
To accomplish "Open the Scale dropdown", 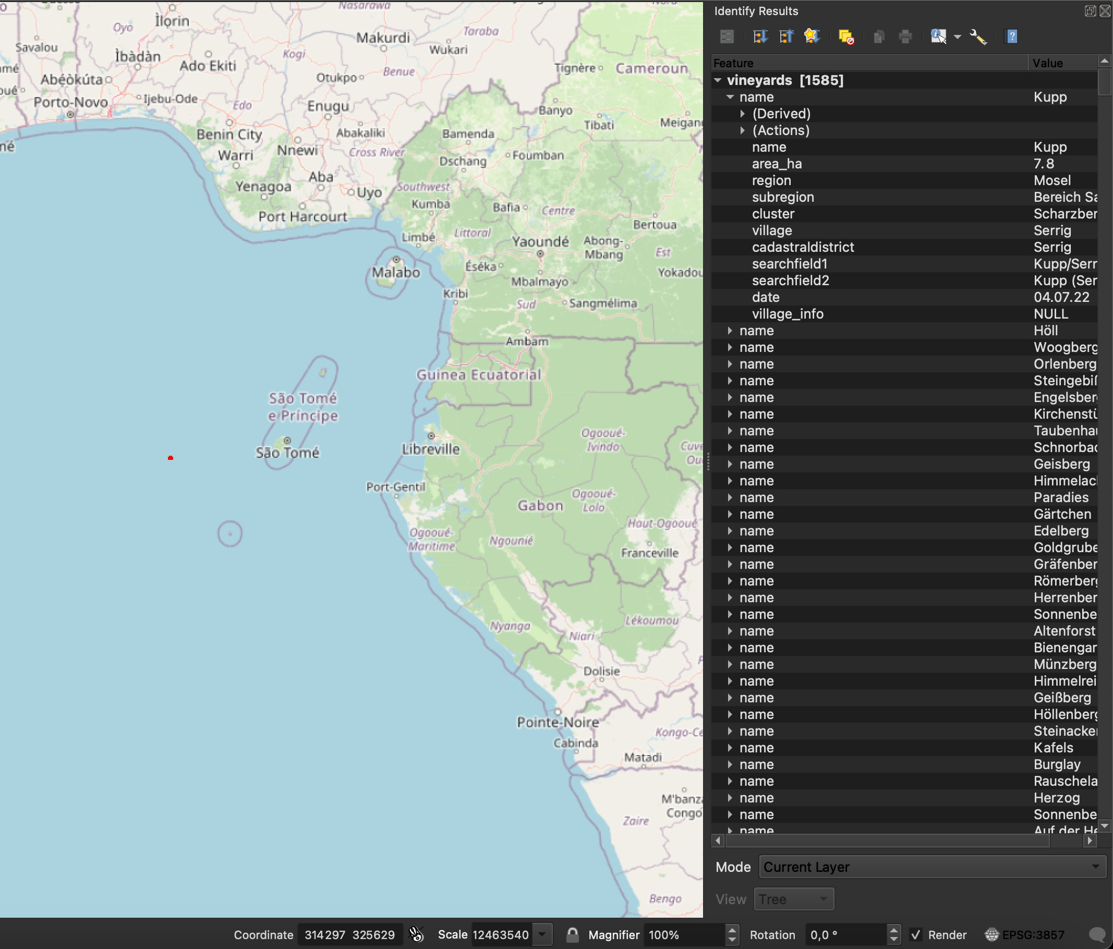I will pyautogui.click(x=542, y=934).
